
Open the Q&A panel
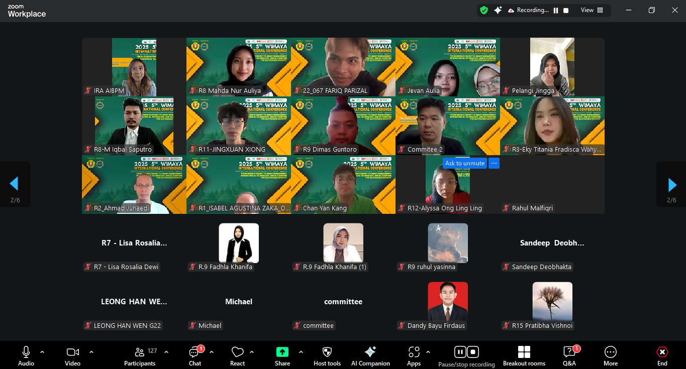coord(569,355)
